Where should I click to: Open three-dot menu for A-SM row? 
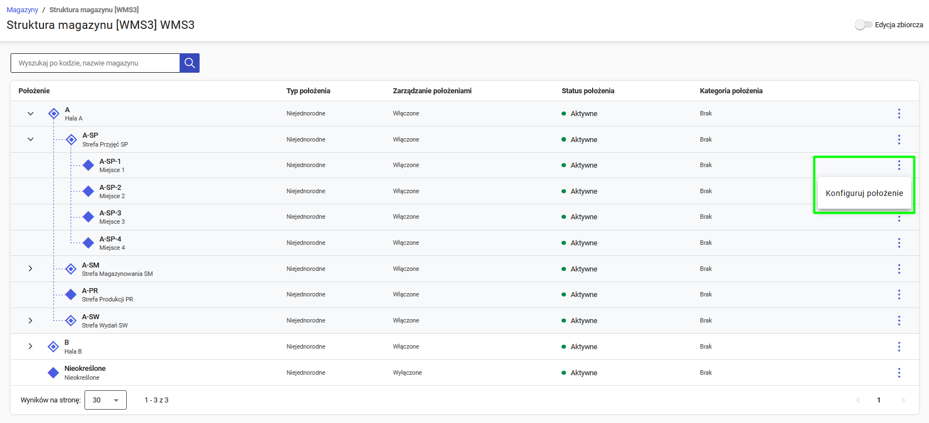[898, 269]
